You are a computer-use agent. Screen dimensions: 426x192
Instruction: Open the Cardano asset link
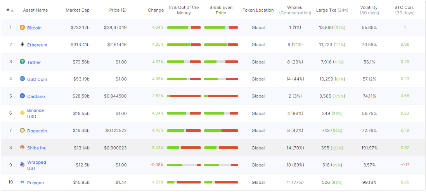pos(36,96)
